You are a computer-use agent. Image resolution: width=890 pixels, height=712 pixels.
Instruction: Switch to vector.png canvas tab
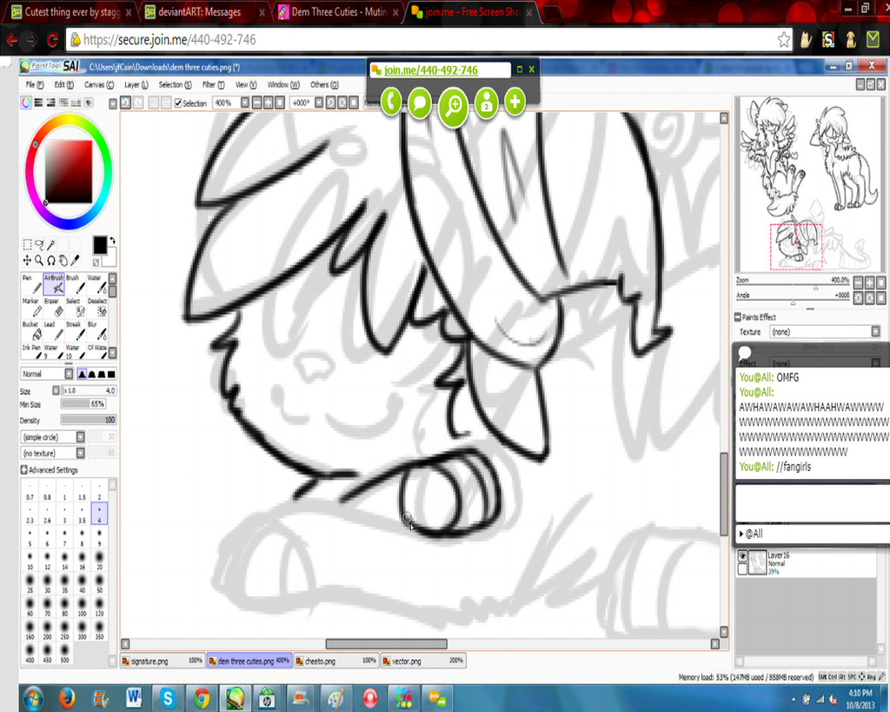pyautogui.click(x=423, y=661)
